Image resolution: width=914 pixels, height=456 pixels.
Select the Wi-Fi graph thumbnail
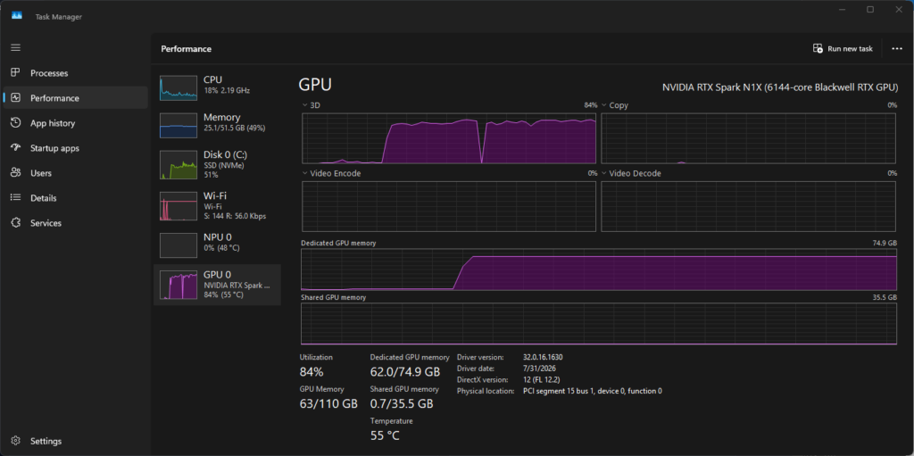pos(179,206)
